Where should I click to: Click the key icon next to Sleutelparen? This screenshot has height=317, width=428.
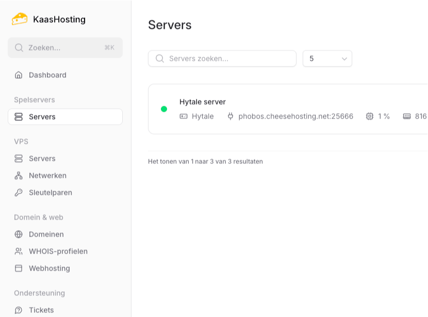coord(19,192)
